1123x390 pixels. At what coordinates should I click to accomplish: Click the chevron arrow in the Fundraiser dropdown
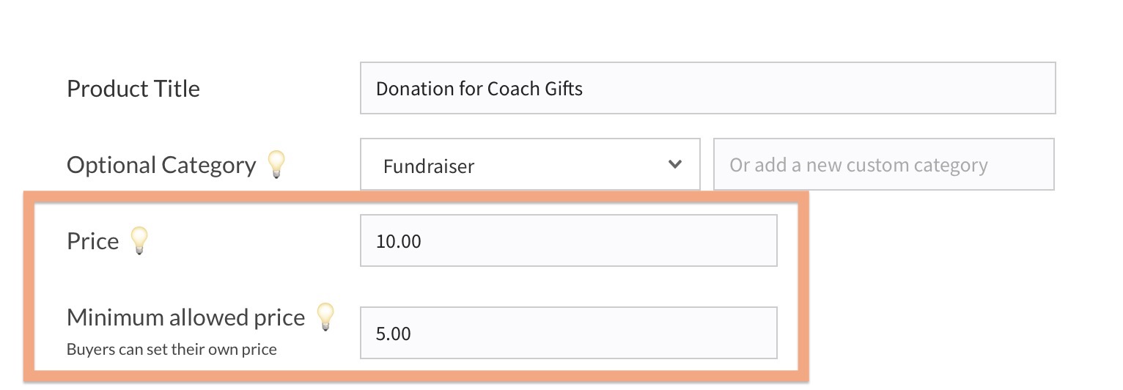(675, 164)
